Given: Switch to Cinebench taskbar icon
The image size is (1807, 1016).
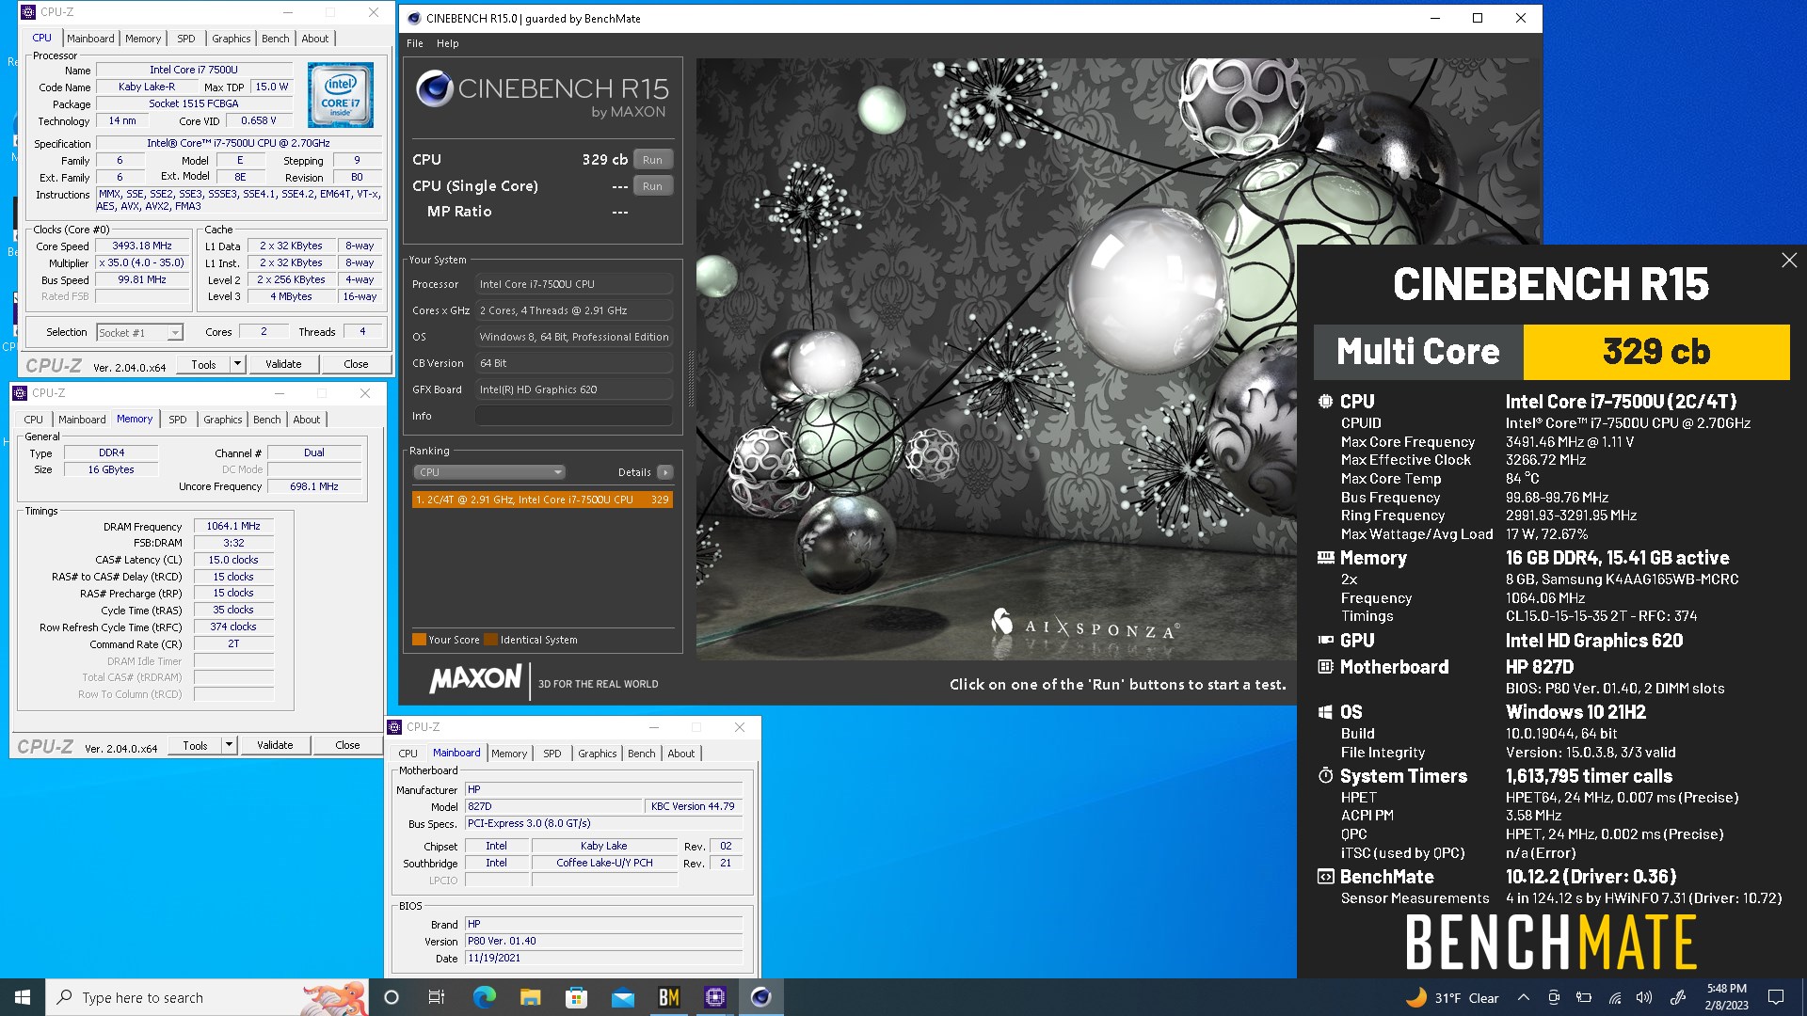Looking at the screenshot, I should [760, 997].
